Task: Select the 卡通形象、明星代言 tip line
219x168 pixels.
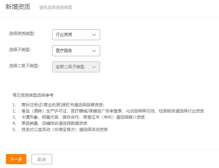Action: tap(83, 117)
